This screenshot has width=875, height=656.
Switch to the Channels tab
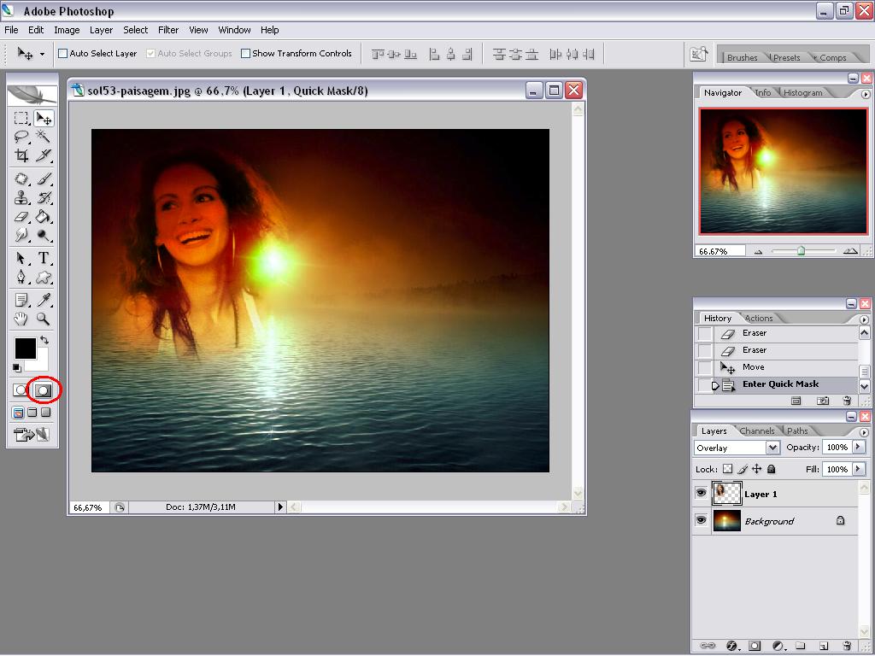point(757,430)
